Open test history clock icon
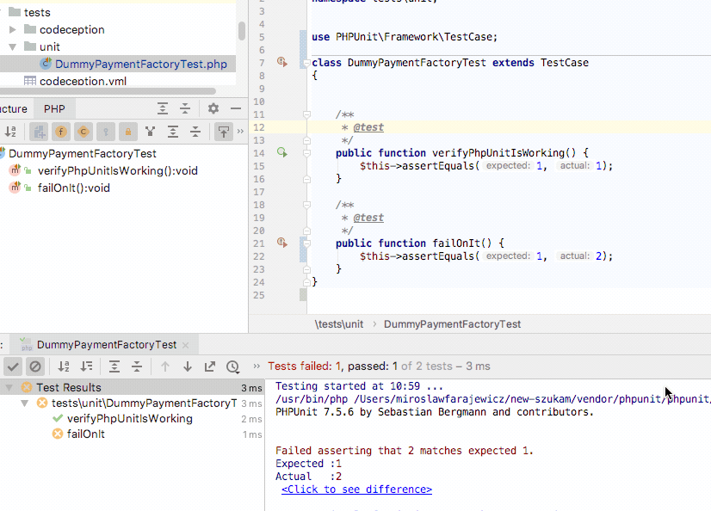Image resolution: width=711 pixels, height=511 pixels. pos(232,366)
